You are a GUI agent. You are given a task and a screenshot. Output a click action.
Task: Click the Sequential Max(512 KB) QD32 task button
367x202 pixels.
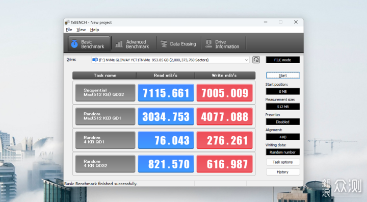[x=106, y=92]
